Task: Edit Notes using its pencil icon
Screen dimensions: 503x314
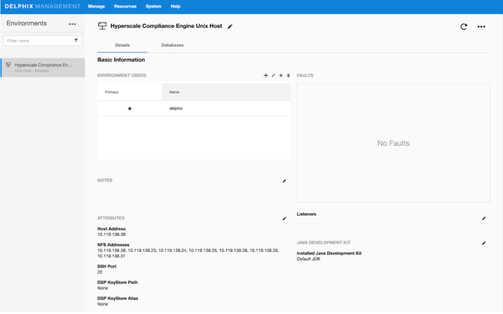Action: point(284,181)
